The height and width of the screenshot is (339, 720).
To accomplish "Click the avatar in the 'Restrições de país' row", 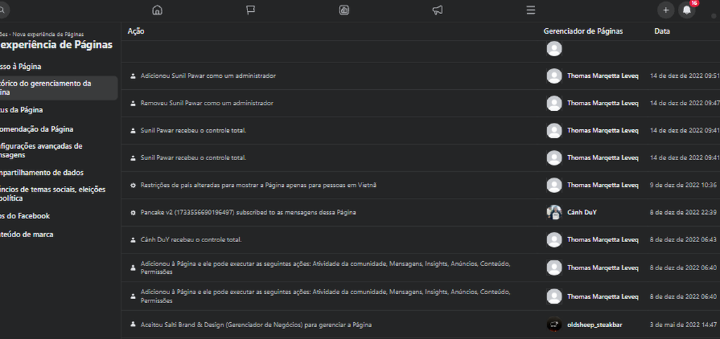I will tap(554, 185).
